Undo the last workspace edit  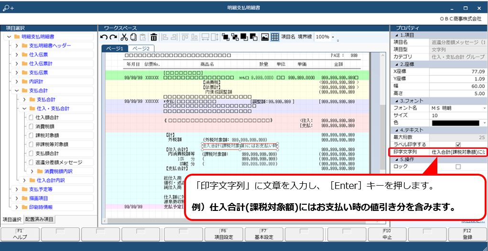104,37
